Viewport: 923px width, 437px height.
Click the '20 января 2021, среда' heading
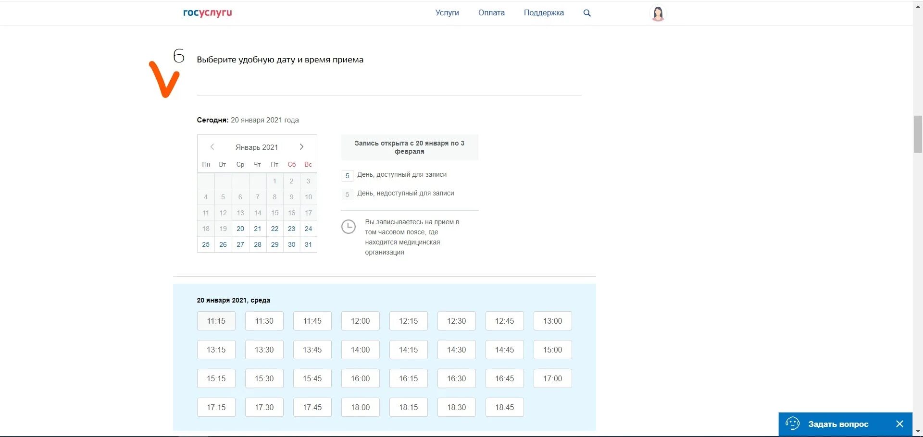[234, 300]
